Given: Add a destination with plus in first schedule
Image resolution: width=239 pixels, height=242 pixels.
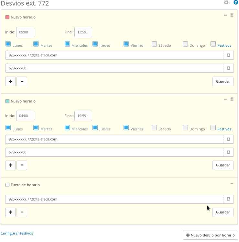Looking at the screenshot, I should [10, 81].
